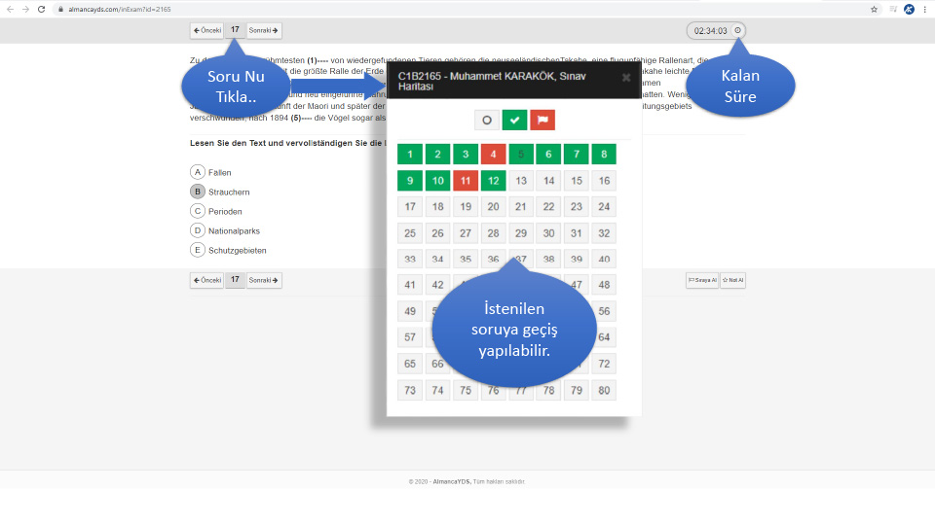Click the top Sonraki button
Image resolution: width=935 pixels, height=525 pixels.
tap(264, 30)
